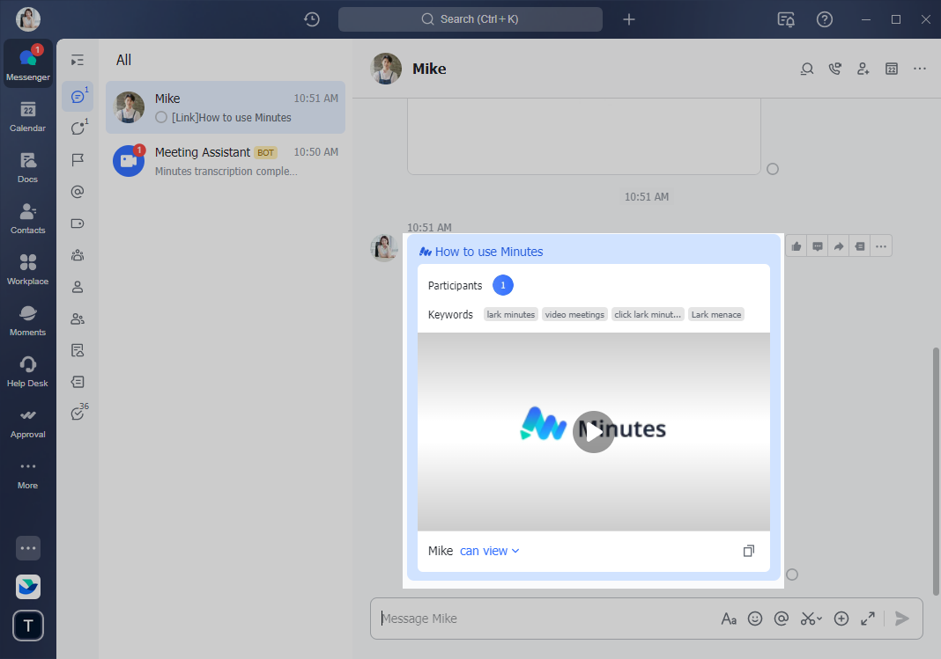Collapse the chat filter sidebar

(x=78, y=60)
